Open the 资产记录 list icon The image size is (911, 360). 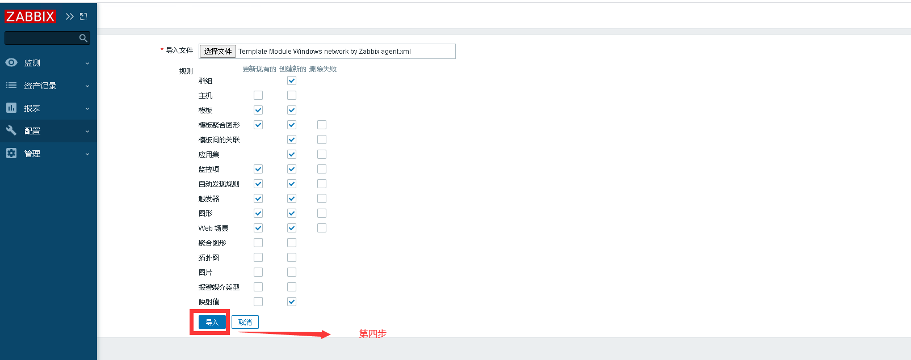(11, 85)
